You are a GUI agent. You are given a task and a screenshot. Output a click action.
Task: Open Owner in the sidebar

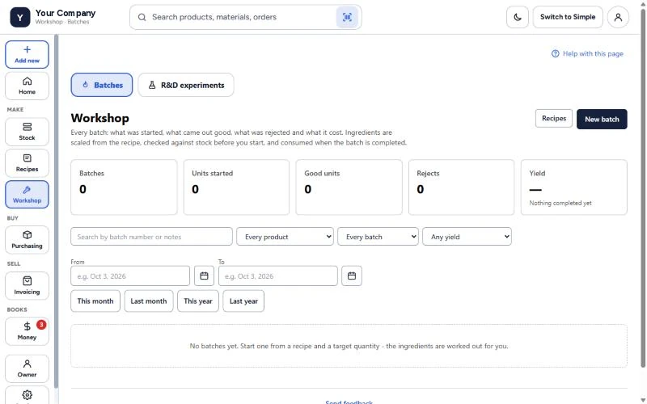pos(27,368)
